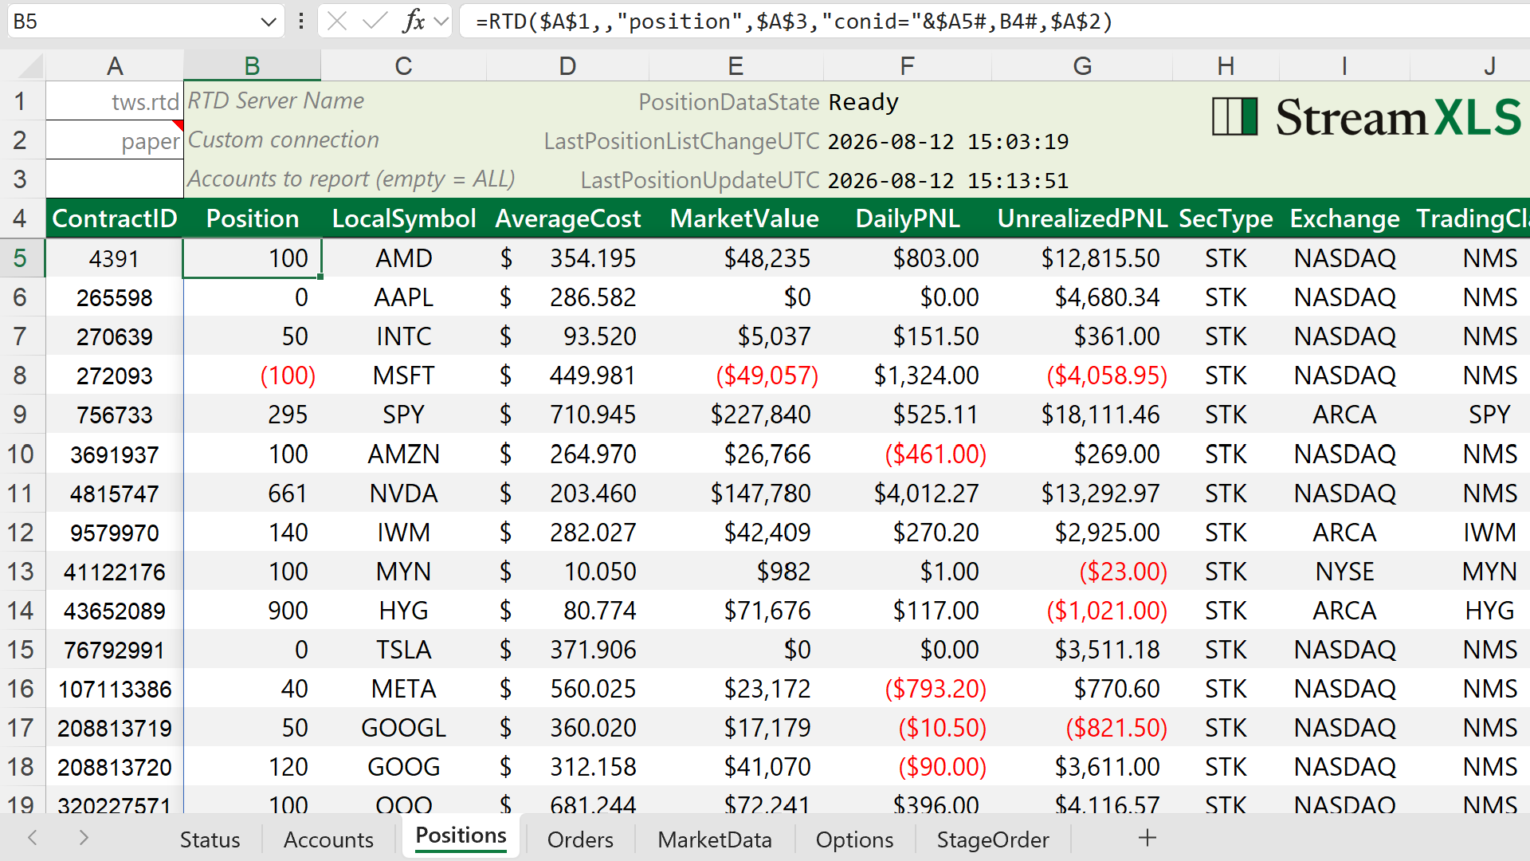Select all cells using the corner triangle
The width and height of the screenshot is (1530, 861).
pyautogui.click(x=29, y=66)
